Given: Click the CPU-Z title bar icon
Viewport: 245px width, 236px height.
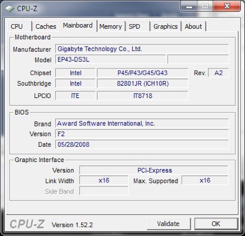Looking at the screenshot, I should [9, 8].
